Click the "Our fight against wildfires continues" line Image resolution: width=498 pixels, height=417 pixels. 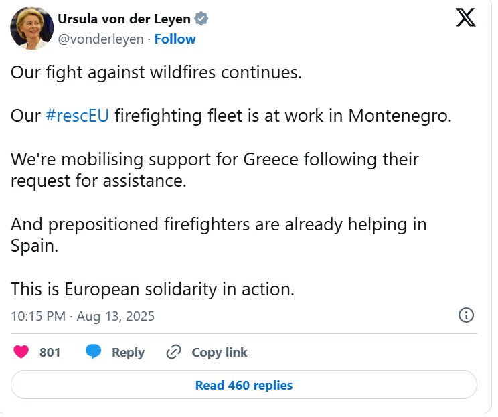156,72
